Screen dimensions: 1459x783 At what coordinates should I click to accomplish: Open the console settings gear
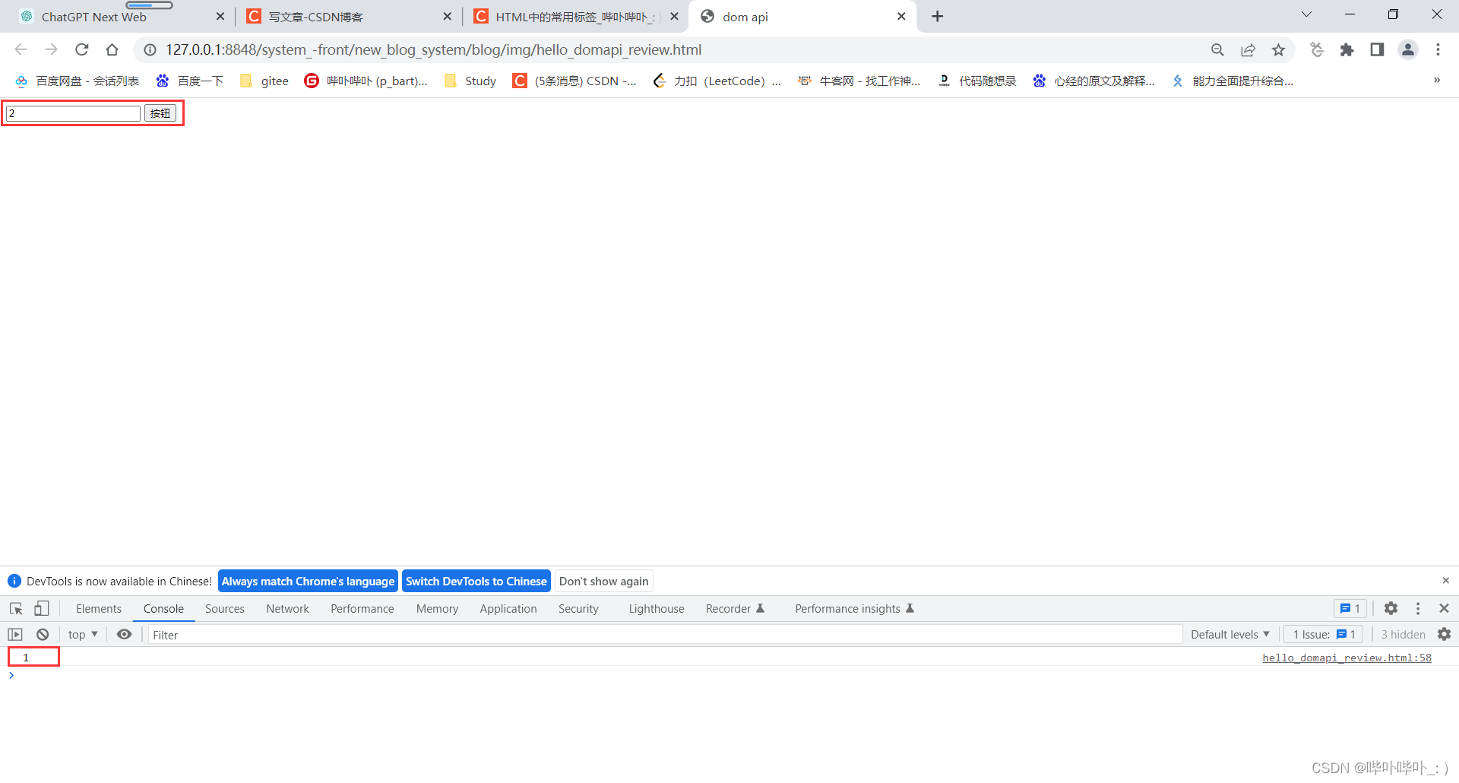[x=1444, y=634]
